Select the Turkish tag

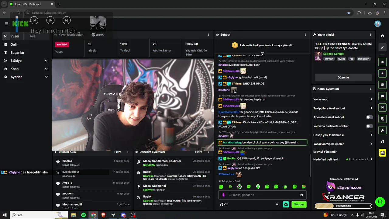(329, 59)
